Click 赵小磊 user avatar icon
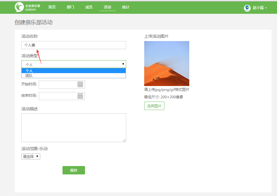This screenshot has width=277, height=196. click(x=247, y=8)
